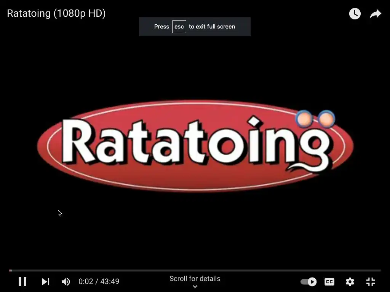The image size is (390, 292).
Task: Mute the video volume
Action: pyautogui.click(x=66, y=282)
